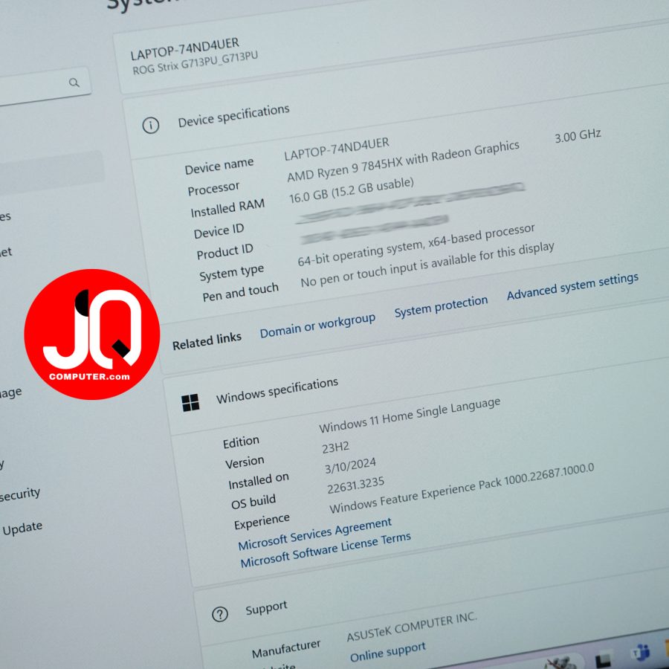The image size is (669, 669).
Task: Click the question mark icon beside Support
Action: click(x=220, y=615)
